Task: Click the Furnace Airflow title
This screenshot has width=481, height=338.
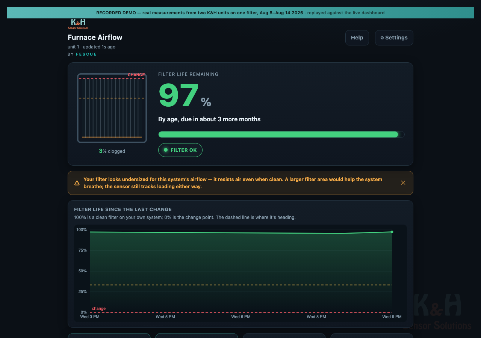Action: click(x=95, y=37)
